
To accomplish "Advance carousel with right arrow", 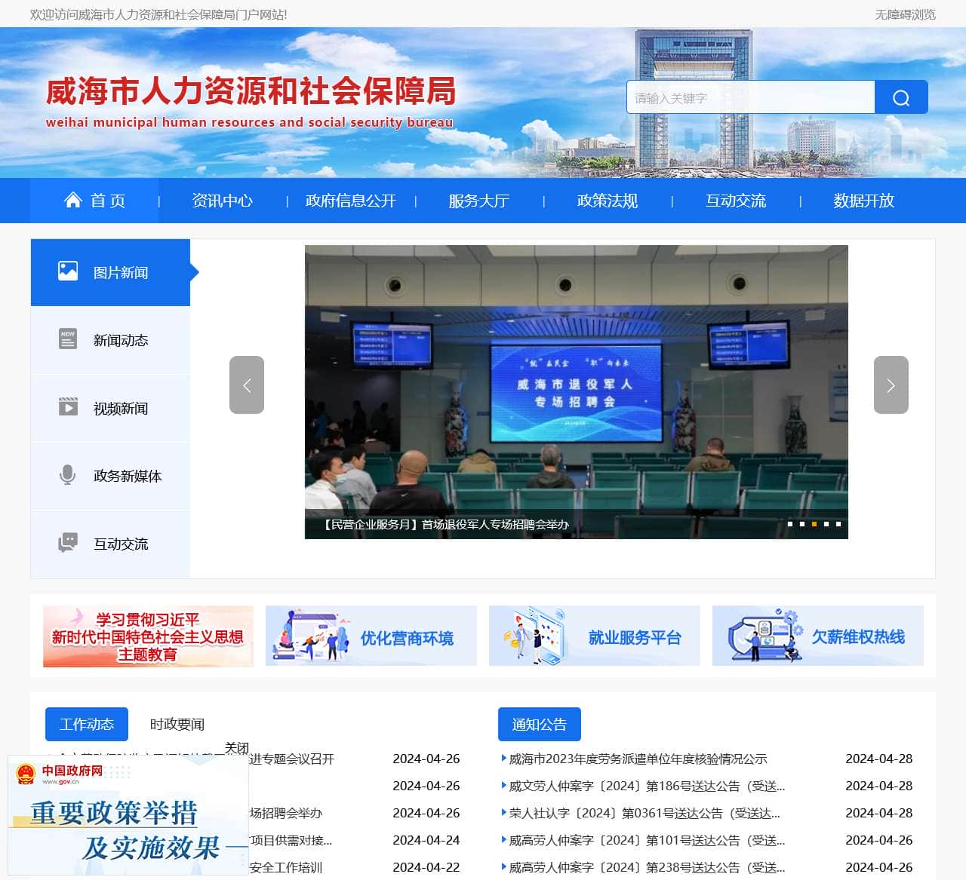I will (x=891, y=385).
